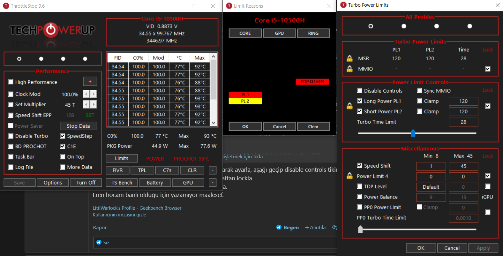The image size is (503, 256).
Task: Click the thumbs-up icon next to Beğen
Action: tap(279, 227)
